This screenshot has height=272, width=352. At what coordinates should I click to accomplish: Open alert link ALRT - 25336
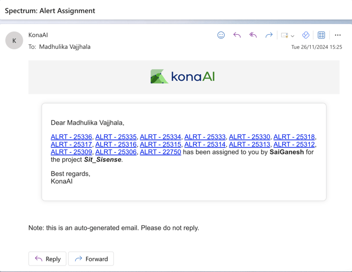71,137
